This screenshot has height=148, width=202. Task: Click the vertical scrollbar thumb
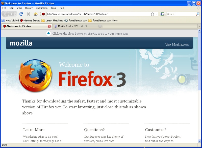pyautogui.click(x=199, y=61)
